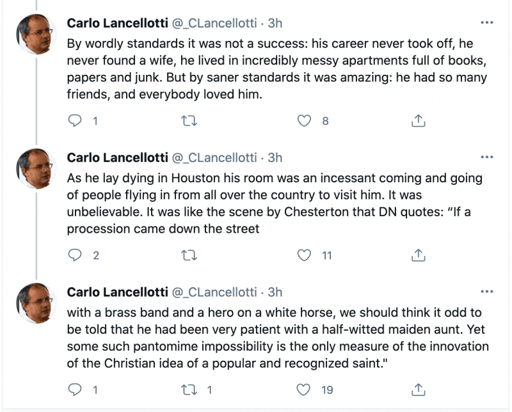Reply to the 'By wordly standards' tweet
Image resolution: width=512 pixels, height=412 pixels.
point(76,120)
